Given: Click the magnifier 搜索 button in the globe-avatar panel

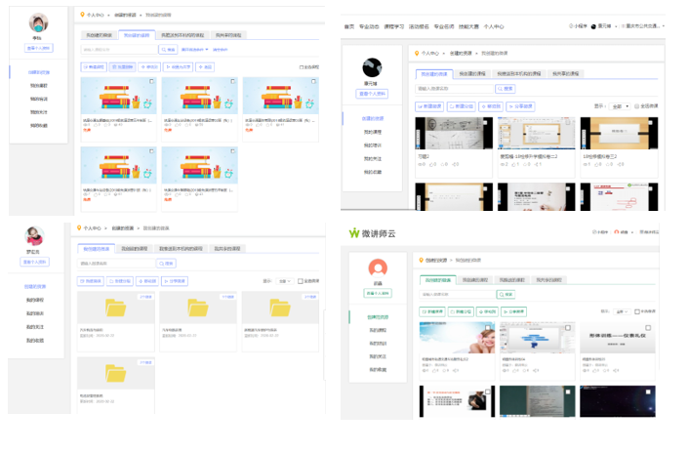Looking at the screenshot, I should [505, 89].
